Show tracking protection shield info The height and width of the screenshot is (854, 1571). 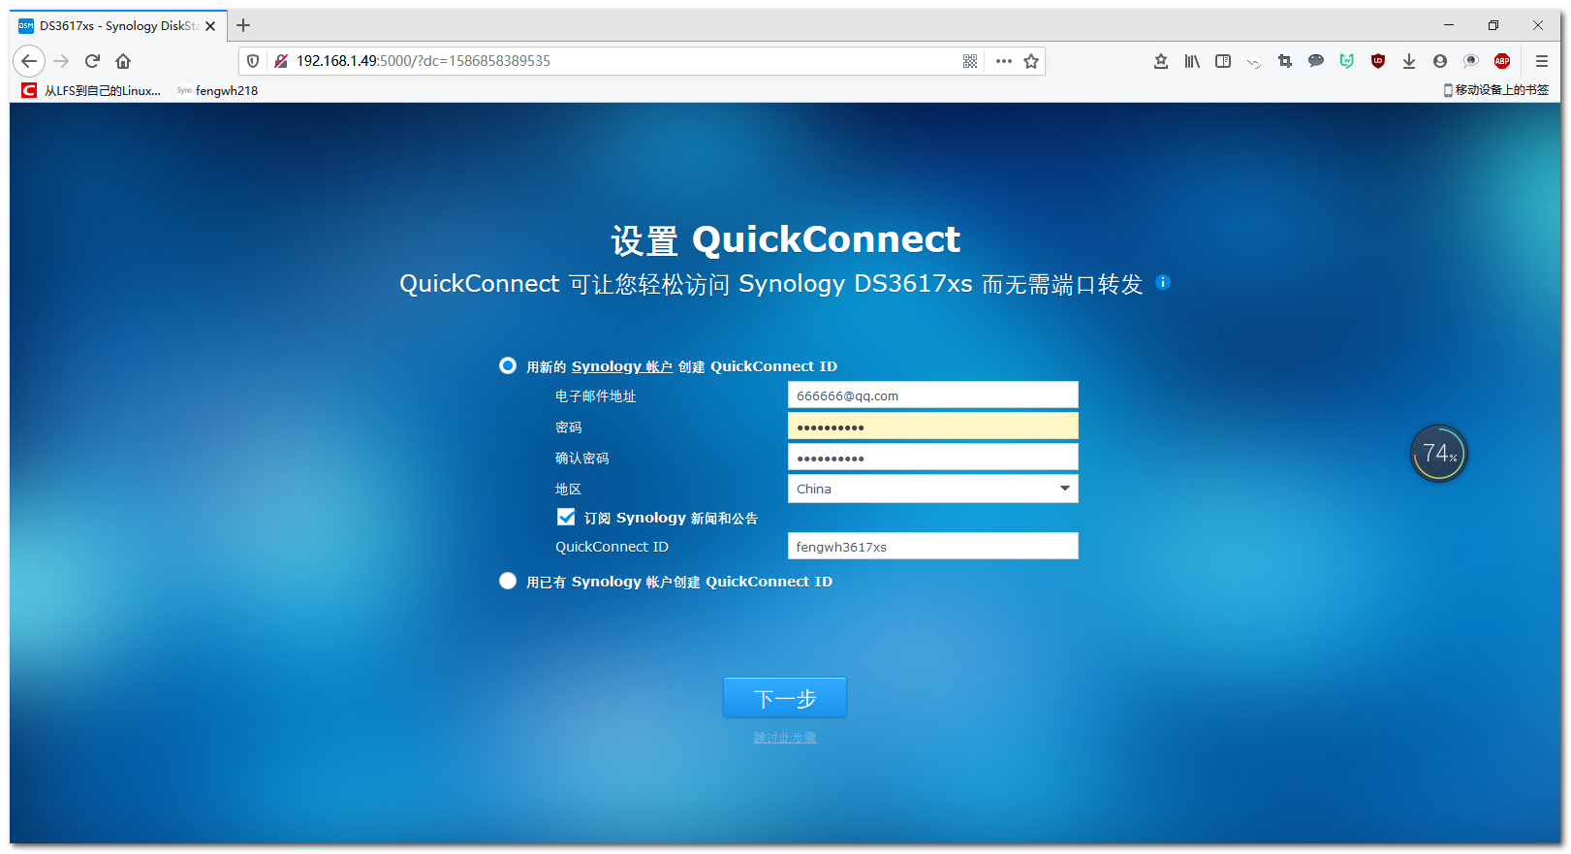coord(253,61)
